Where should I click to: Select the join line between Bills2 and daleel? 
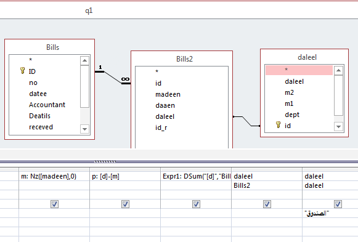(x=246, y=121)
